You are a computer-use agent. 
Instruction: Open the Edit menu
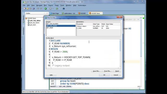click(28, 5)
